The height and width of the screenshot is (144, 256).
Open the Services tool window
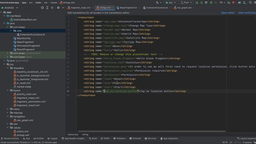tap(150, 138)
